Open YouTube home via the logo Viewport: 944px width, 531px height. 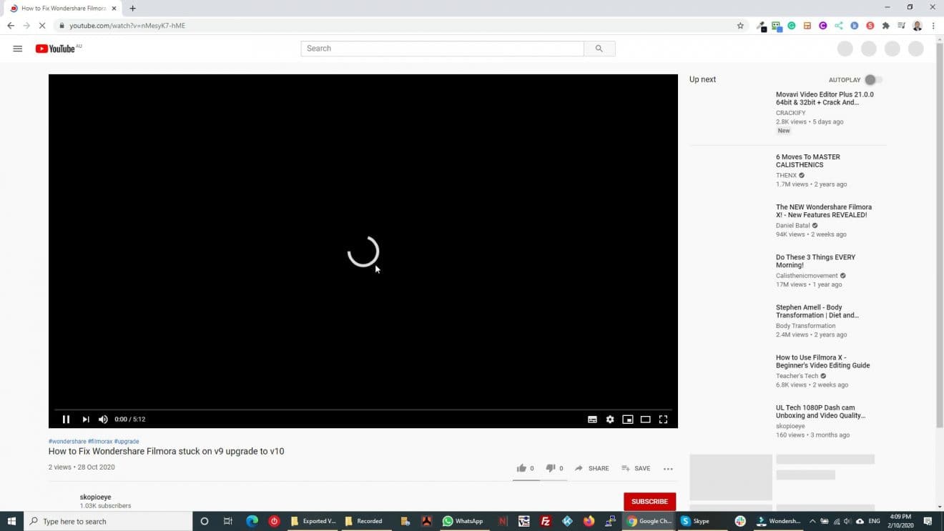[56, 49]
